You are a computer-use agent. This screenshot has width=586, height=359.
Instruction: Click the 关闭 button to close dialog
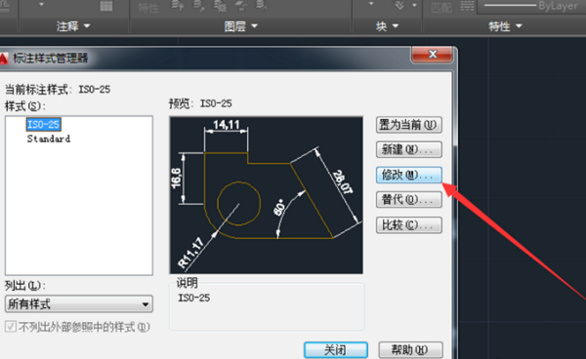click(336, 350)
